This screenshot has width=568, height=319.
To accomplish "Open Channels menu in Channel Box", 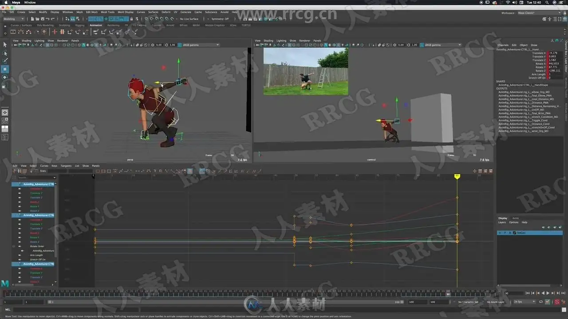I will [x=503, y=45].
